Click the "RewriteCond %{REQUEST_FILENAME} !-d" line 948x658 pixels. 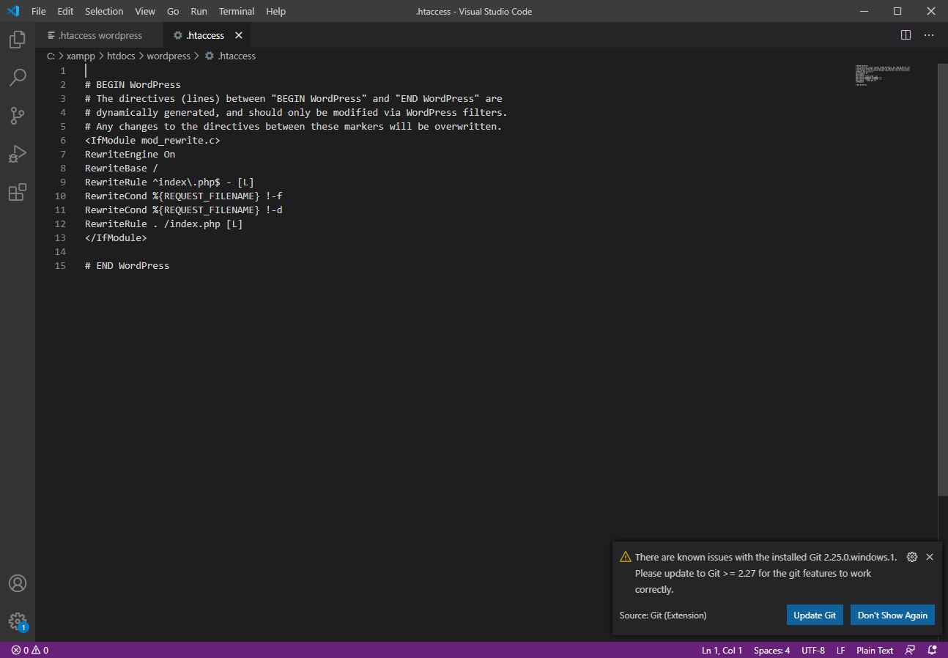[x=183, y=210]
